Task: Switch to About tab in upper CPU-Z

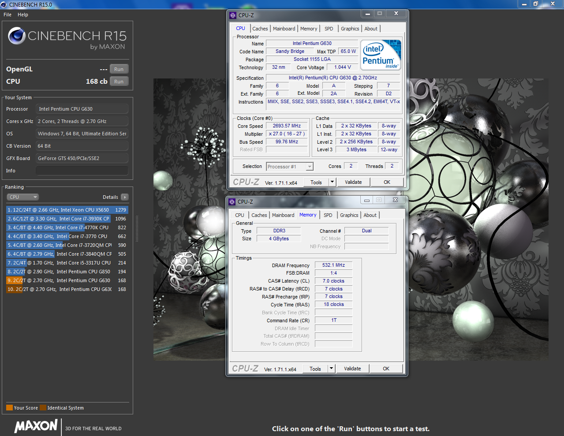Action: click(x=371, y=29)
